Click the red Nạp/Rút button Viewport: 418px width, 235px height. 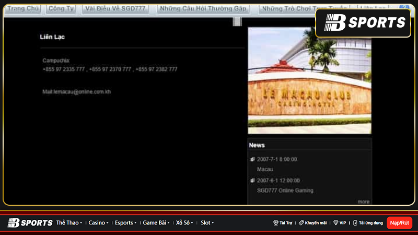(399, 223)
